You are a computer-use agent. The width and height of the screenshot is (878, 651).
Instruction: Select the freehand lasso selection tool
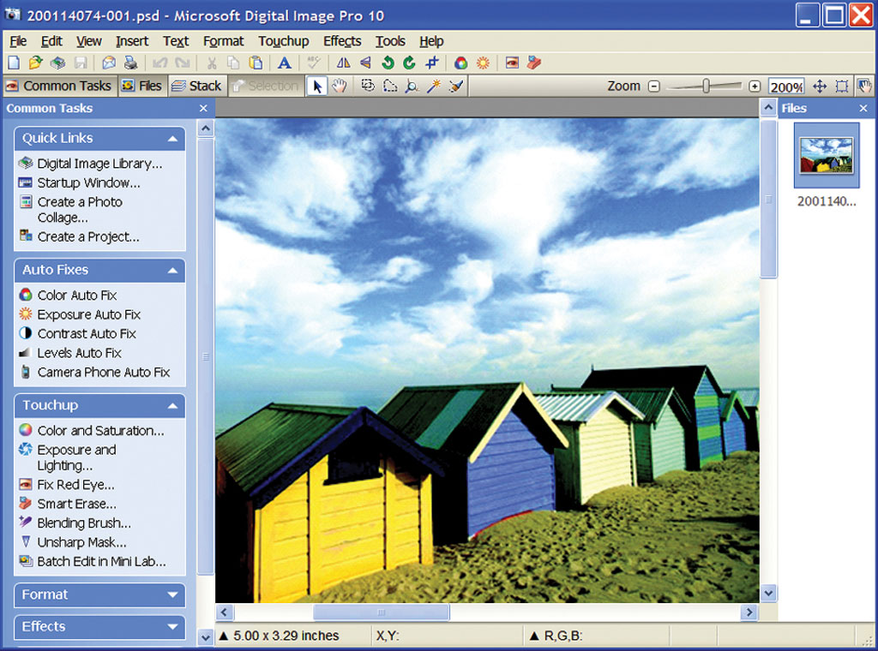coord(390,87)
